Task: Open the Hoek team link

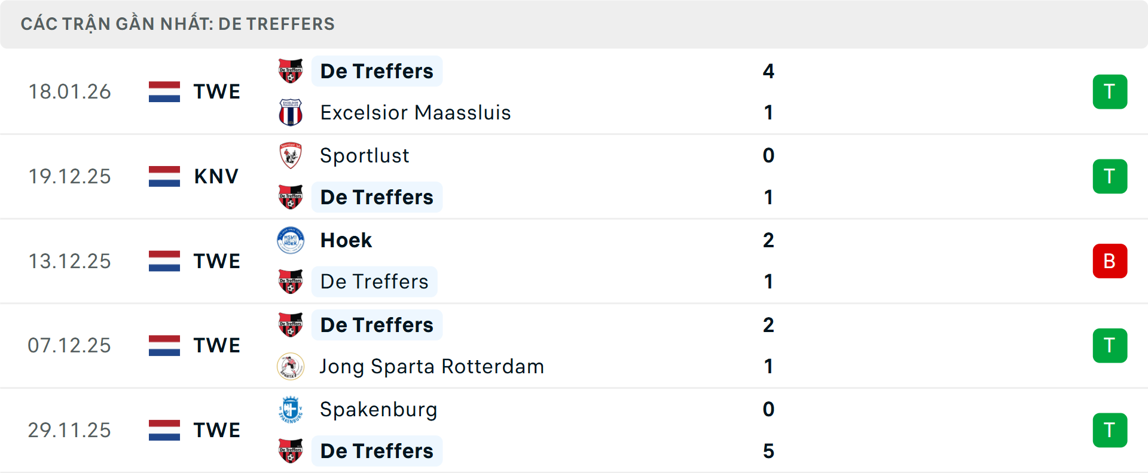Action: pos(346,240)
